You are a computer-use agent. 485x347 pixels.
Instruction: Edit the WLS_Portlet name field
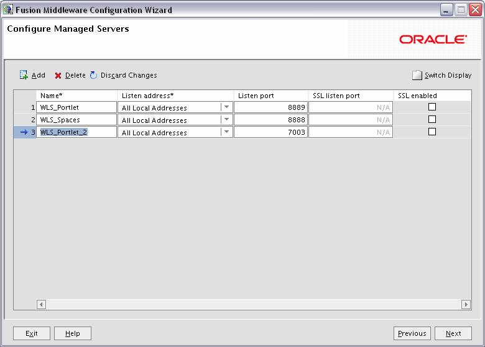pos(76,107)
